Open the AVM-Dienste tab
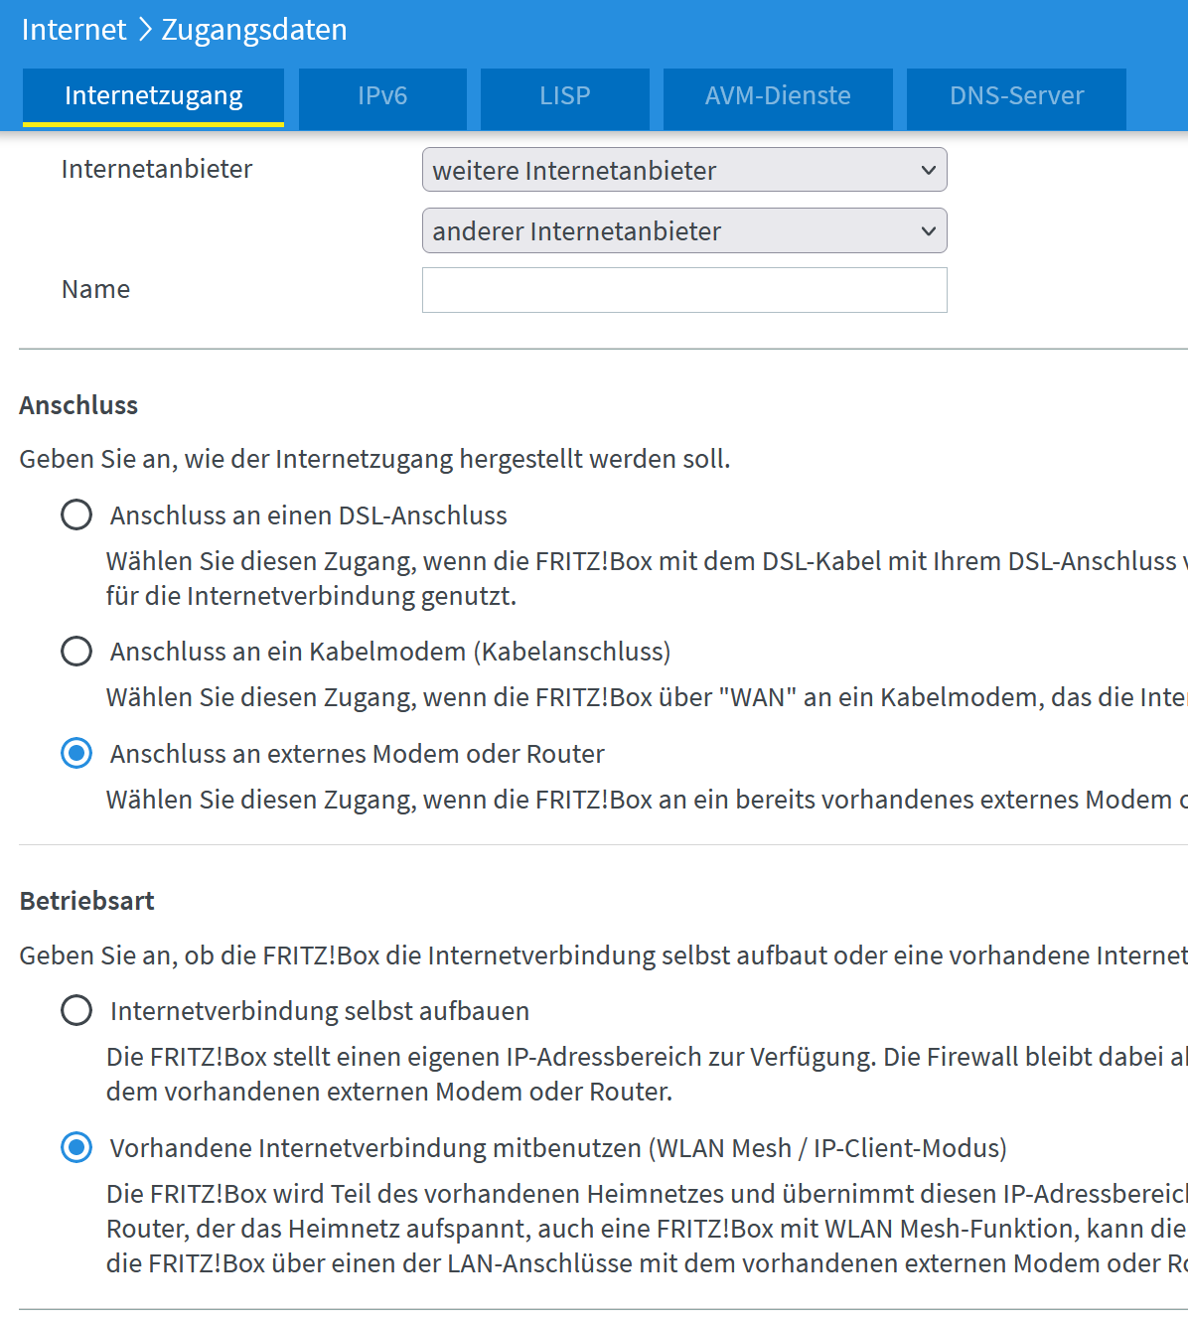This screenshot has width=1188, height=1322. coord(778,96)
